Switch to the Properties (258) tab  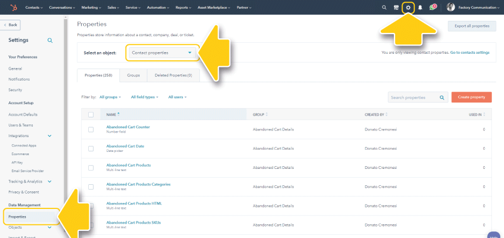click(x=99, y=75)
